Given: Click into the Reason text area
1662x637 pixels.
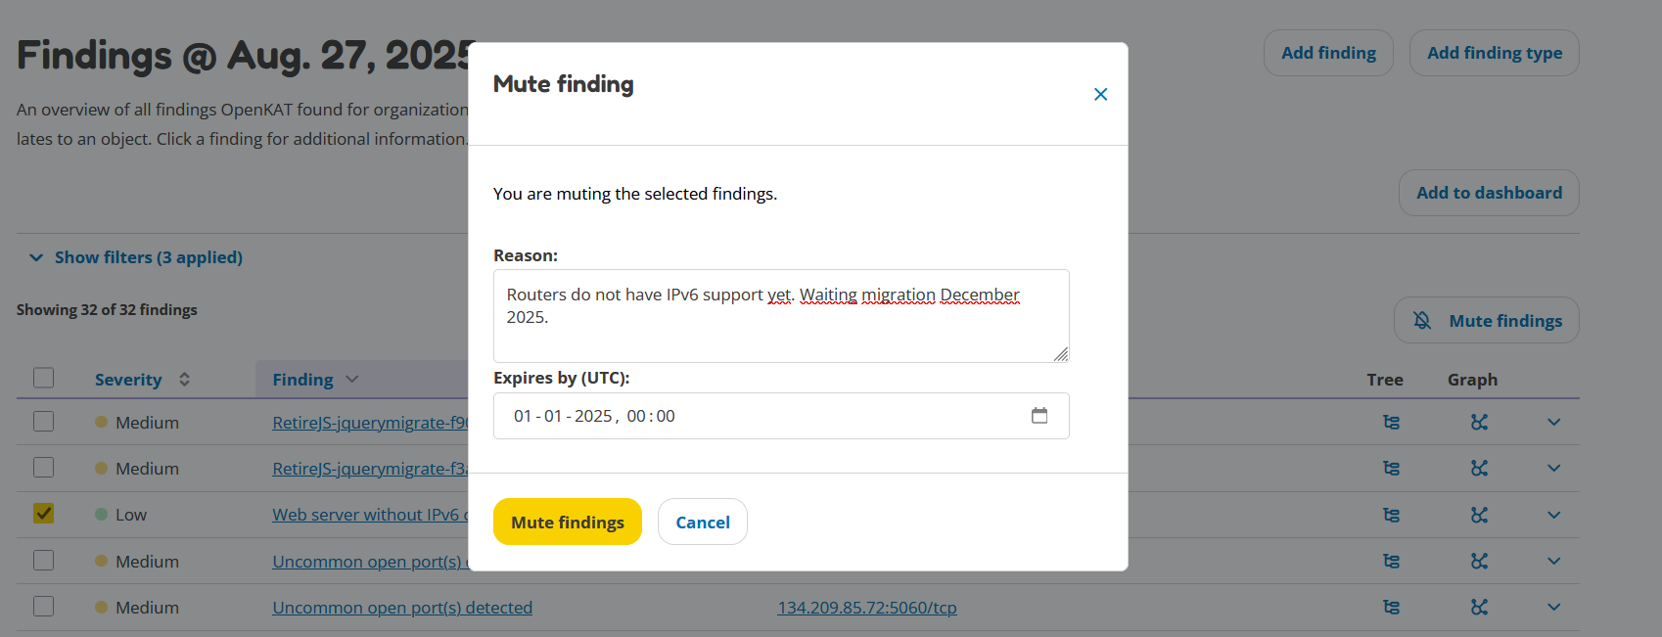Looking at the screenshot, I should tap(781, 316).
